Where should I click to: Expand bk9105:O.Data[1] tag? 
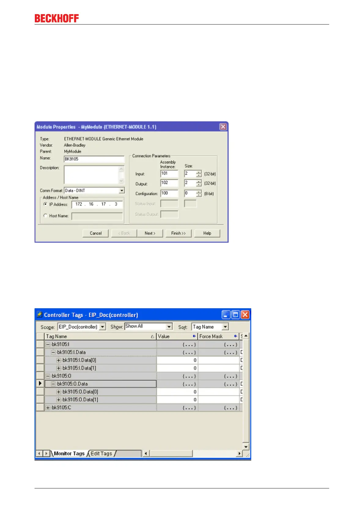[x=59, y=400]
